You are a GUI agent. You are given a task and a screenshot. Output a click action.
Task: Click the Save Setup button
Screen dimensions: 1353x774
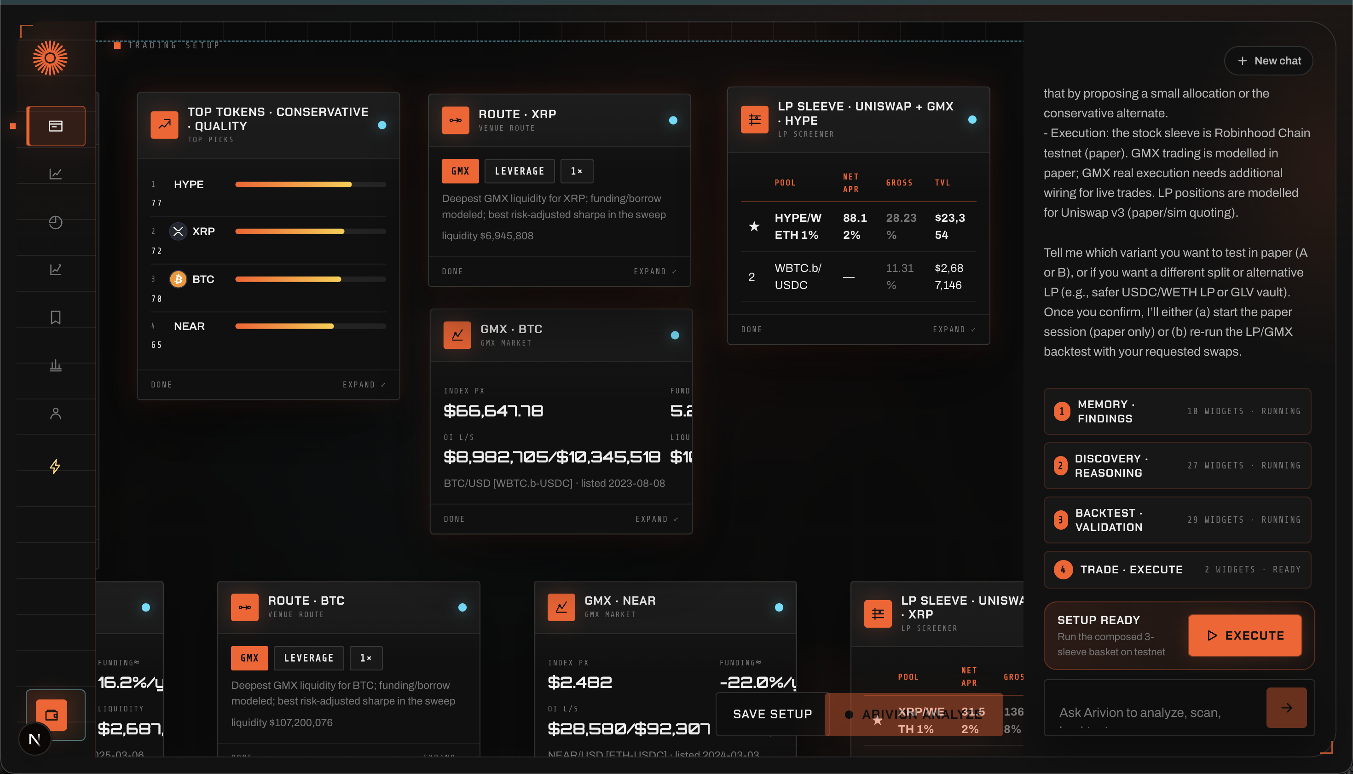pyautogui.click(x=773, y=714)
